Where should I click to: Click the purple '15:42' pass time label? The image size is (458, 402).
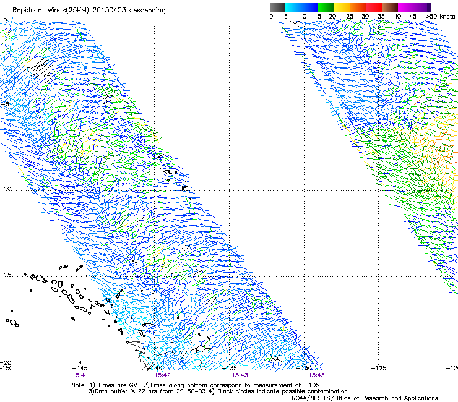pos(162,375)
